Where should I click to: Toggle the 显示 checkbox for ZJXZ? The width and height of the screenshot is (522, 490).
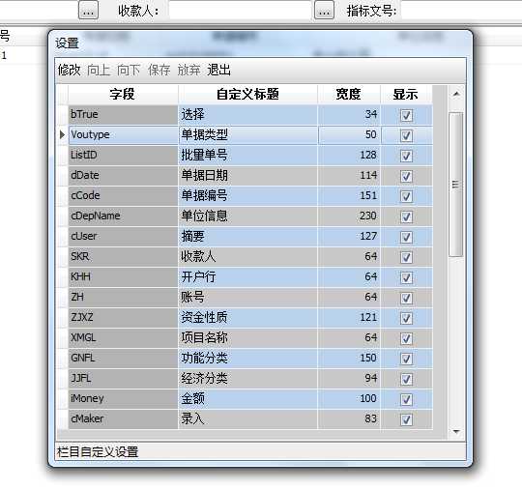tap(406, 318)
